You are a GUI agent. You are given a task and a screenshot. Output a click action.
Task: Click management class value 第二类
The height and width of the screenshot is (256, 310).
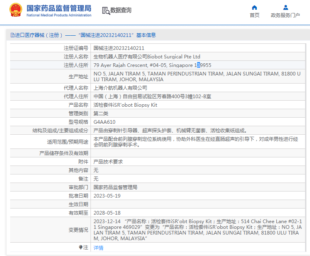[x=101, y=114]
